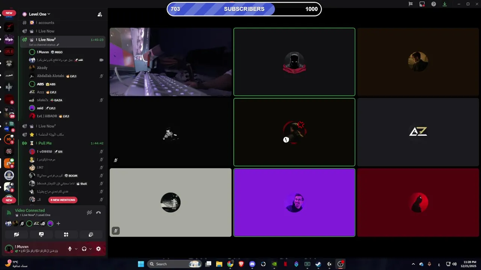
Task: Open the taskbar clock showing 11:28 PM
Action: [x=469, y=264]
